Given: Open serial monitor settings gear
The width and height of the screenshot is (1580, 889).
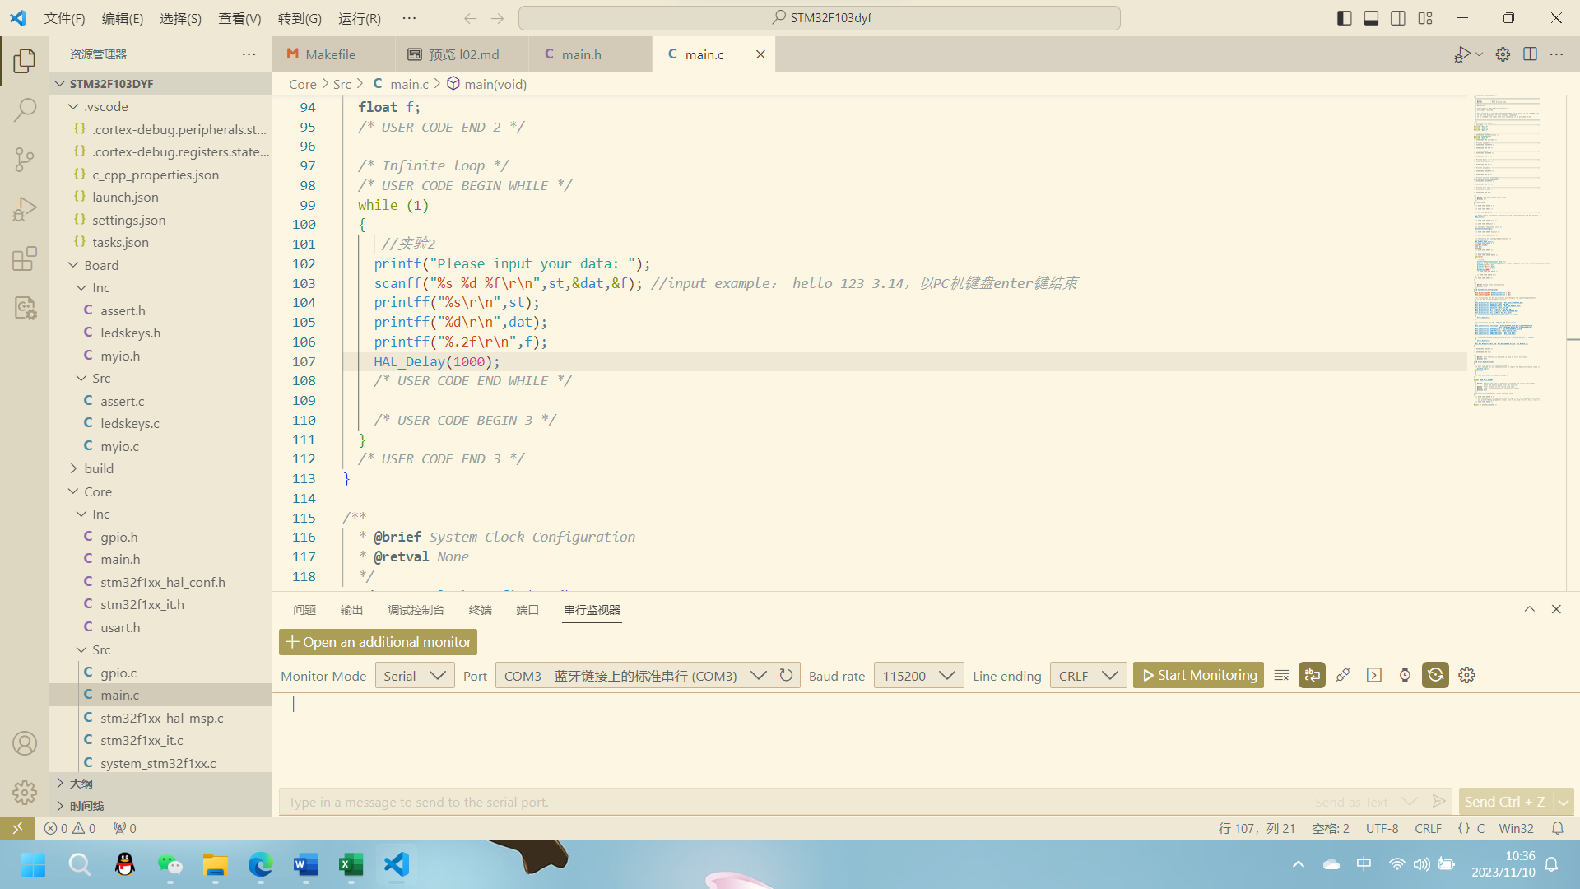Looking at the screenshot, I should [1466, 675].
